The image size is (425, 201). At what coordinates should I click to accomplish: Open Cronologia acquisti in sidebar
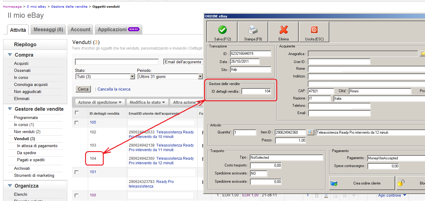[31, 84]
